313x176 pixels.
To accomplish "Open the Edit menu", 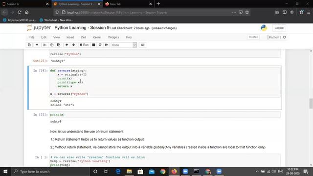I will point(44,37).
